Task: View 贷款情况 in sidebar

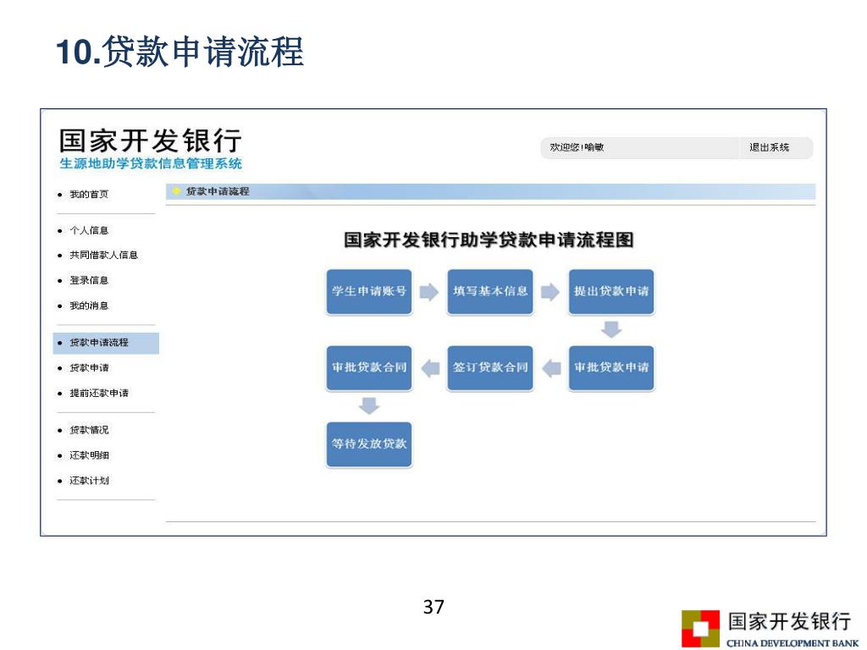Action: click(x=88, y=430)
